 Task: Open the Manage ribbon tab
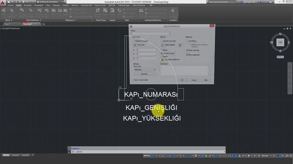coord(56,5)
